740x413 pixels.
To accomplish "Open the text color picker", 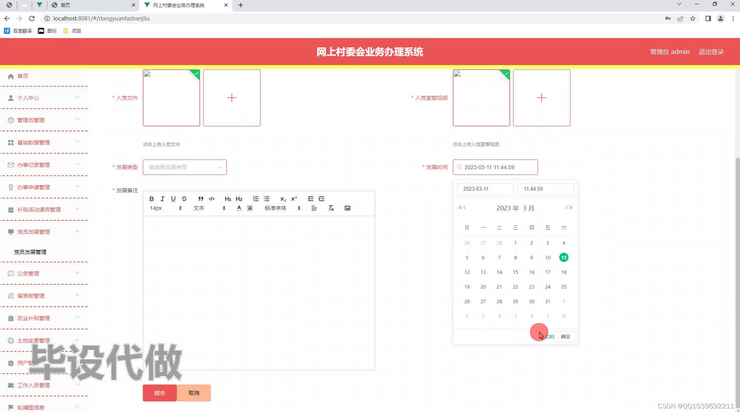I will [239, 208].
